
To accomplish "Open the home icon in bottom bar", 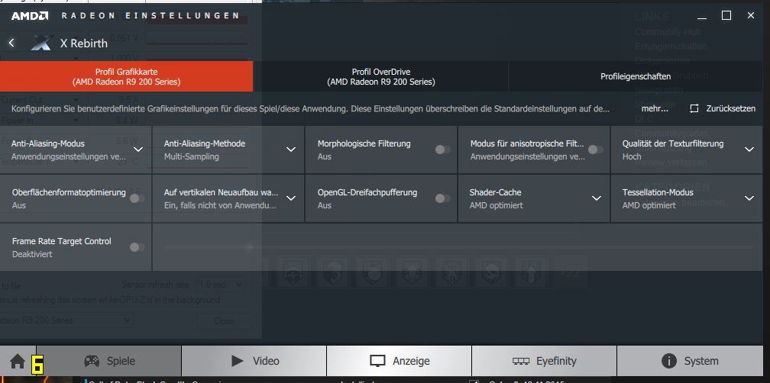I will (x=17, y=362).
